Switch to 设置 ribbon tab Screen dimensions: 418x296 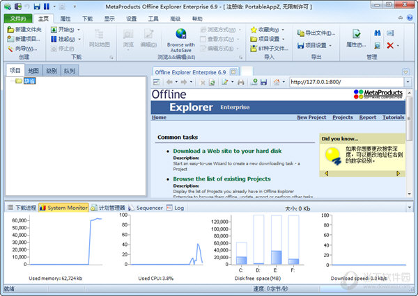tap(131, 18)
